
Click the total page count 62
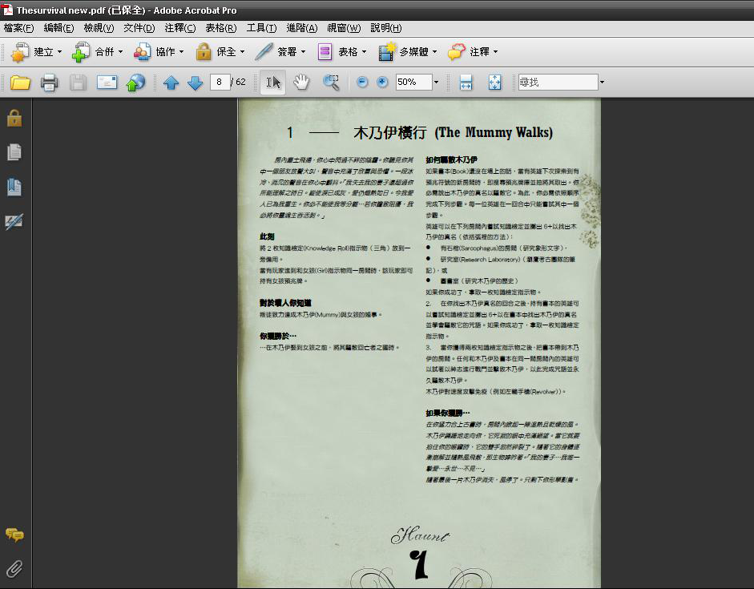coord(241,83)
